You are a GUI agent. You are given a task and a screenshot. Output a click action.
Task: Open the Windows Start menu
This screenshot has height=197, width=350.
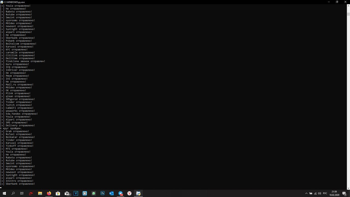pos(4,193)
